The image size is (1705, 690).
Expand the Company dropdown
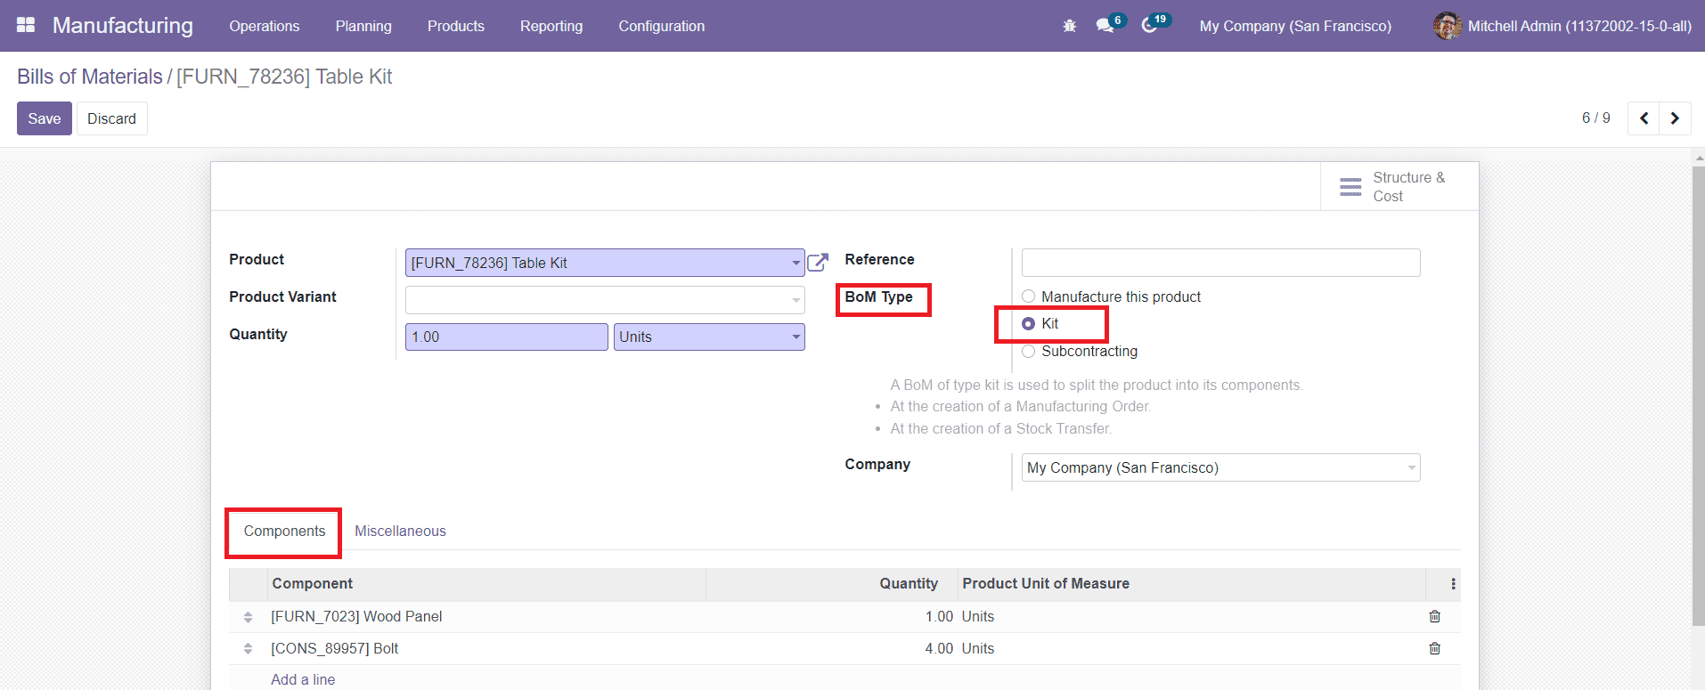[x=1410, y=467]
